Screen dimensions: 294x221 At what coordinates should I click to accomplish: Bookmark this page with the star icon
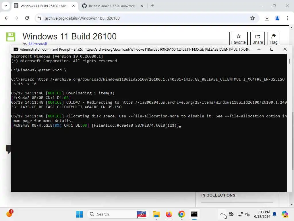pos(253,18)
